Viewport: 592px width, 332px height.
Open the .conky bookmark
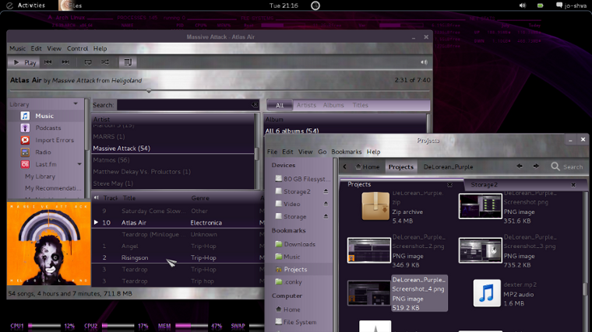[288, 282]
